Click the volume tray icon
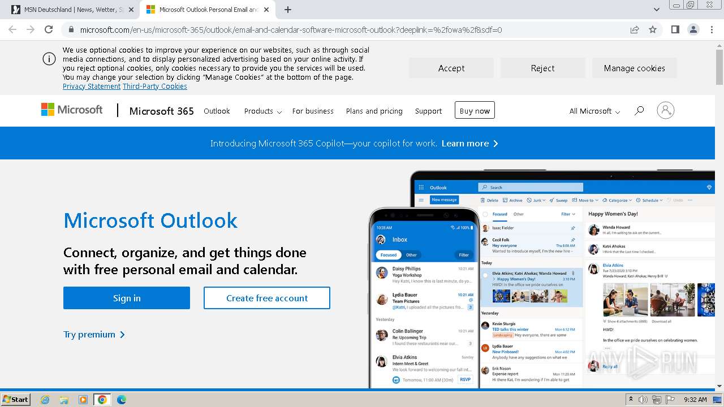 (643, 400)
